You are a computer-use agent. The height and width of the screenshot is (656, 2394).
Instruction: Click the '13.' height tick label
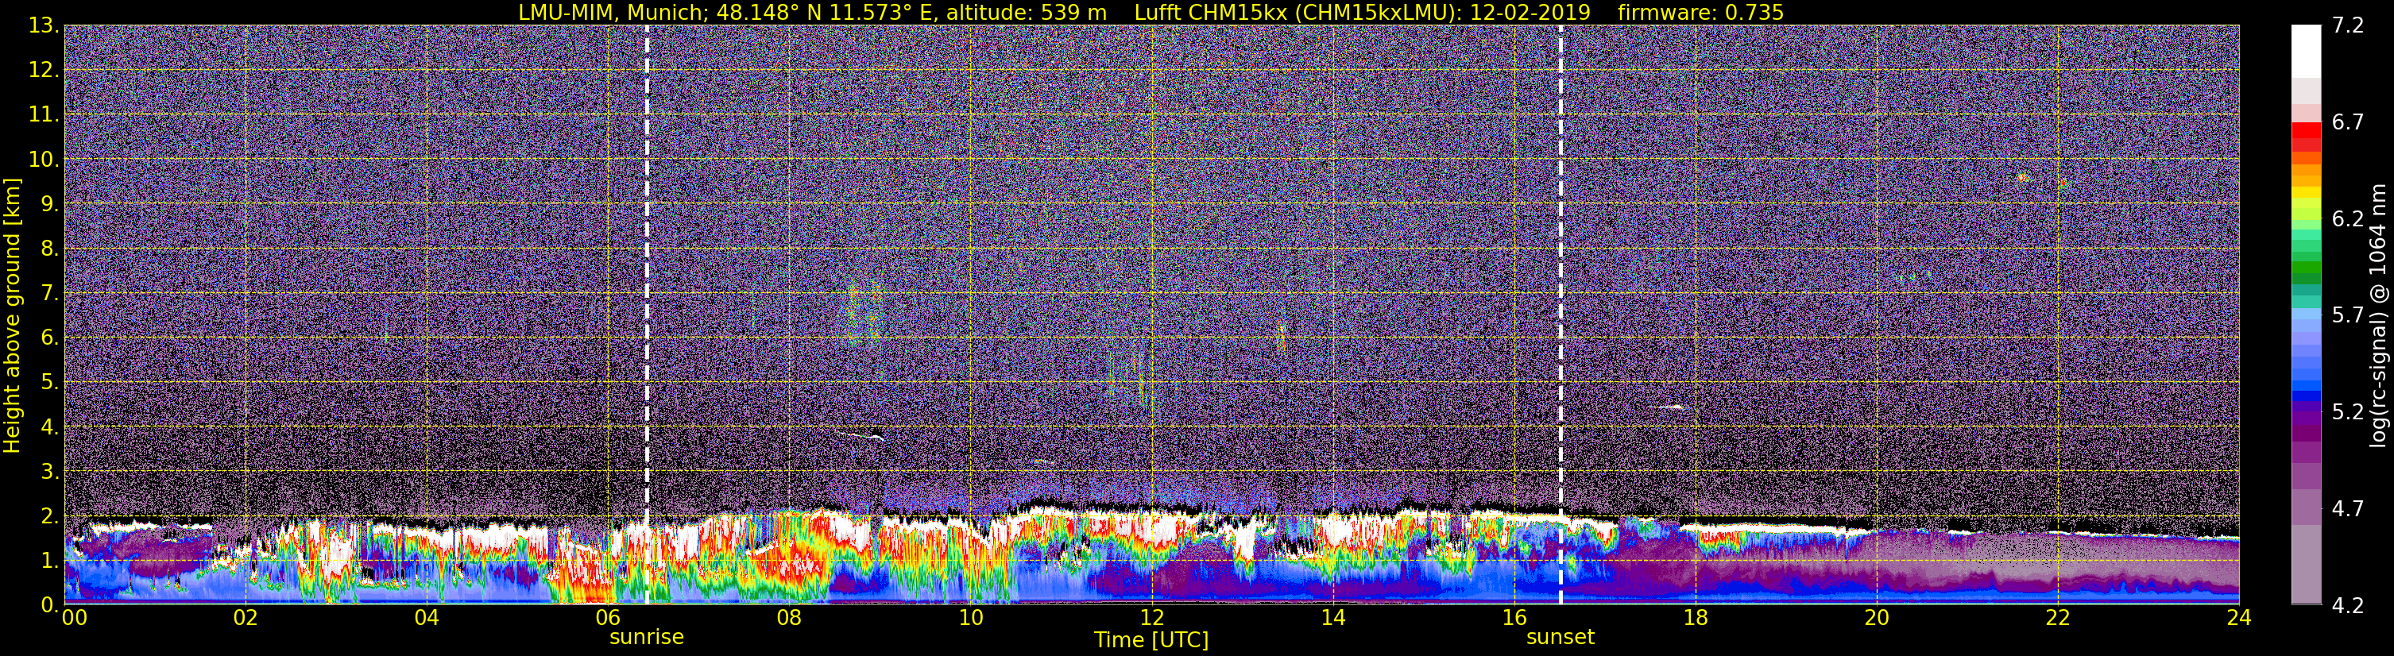(44, 25)
